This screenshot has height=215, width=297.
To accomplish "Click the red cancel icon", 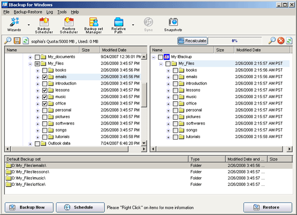I will 281,40.
